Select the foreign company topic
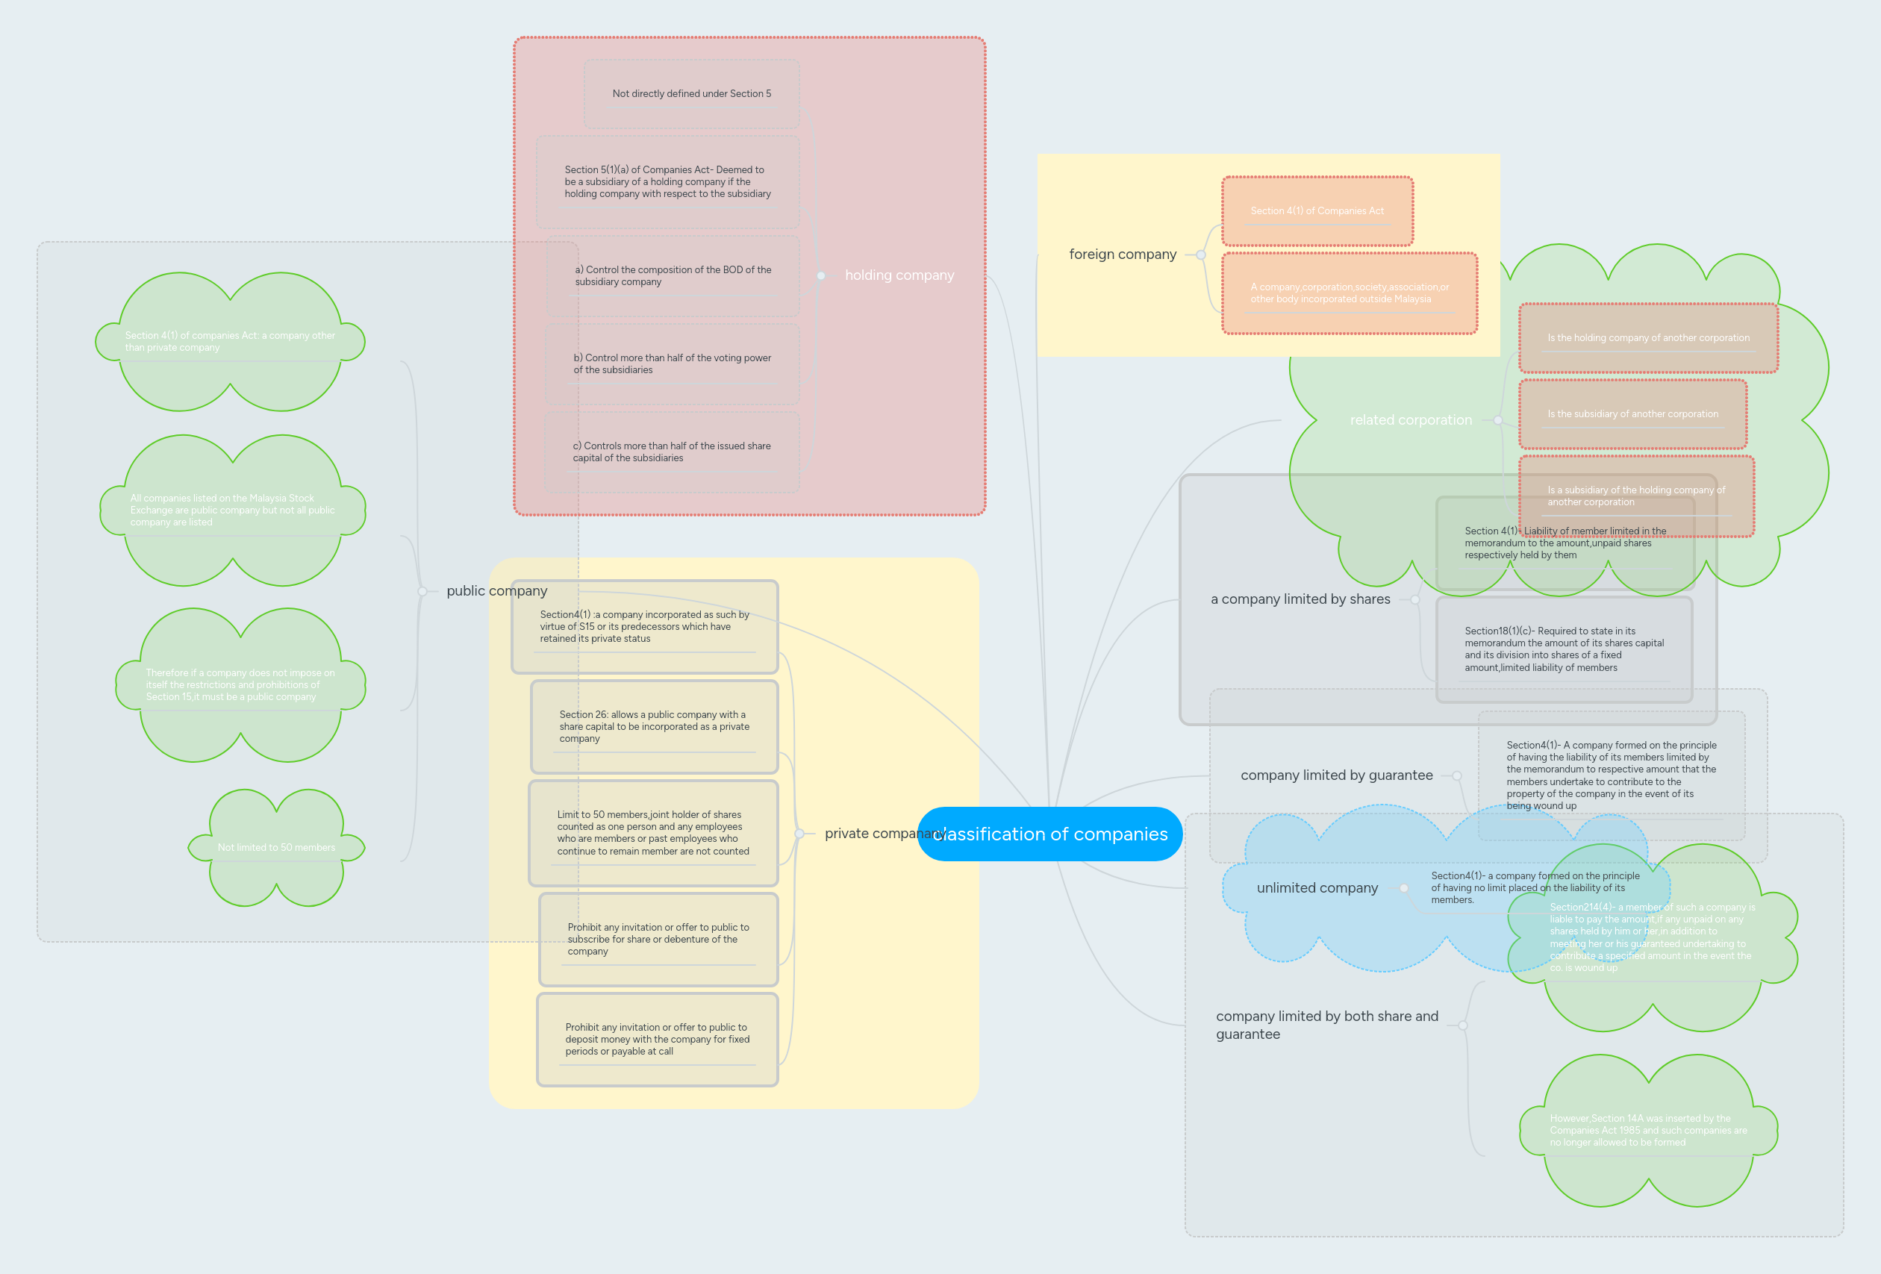Screen dimensions: 1881x1274 (1123, 255)
